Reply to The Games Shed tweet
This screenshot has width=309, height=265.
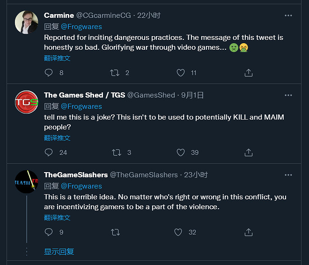49,152
